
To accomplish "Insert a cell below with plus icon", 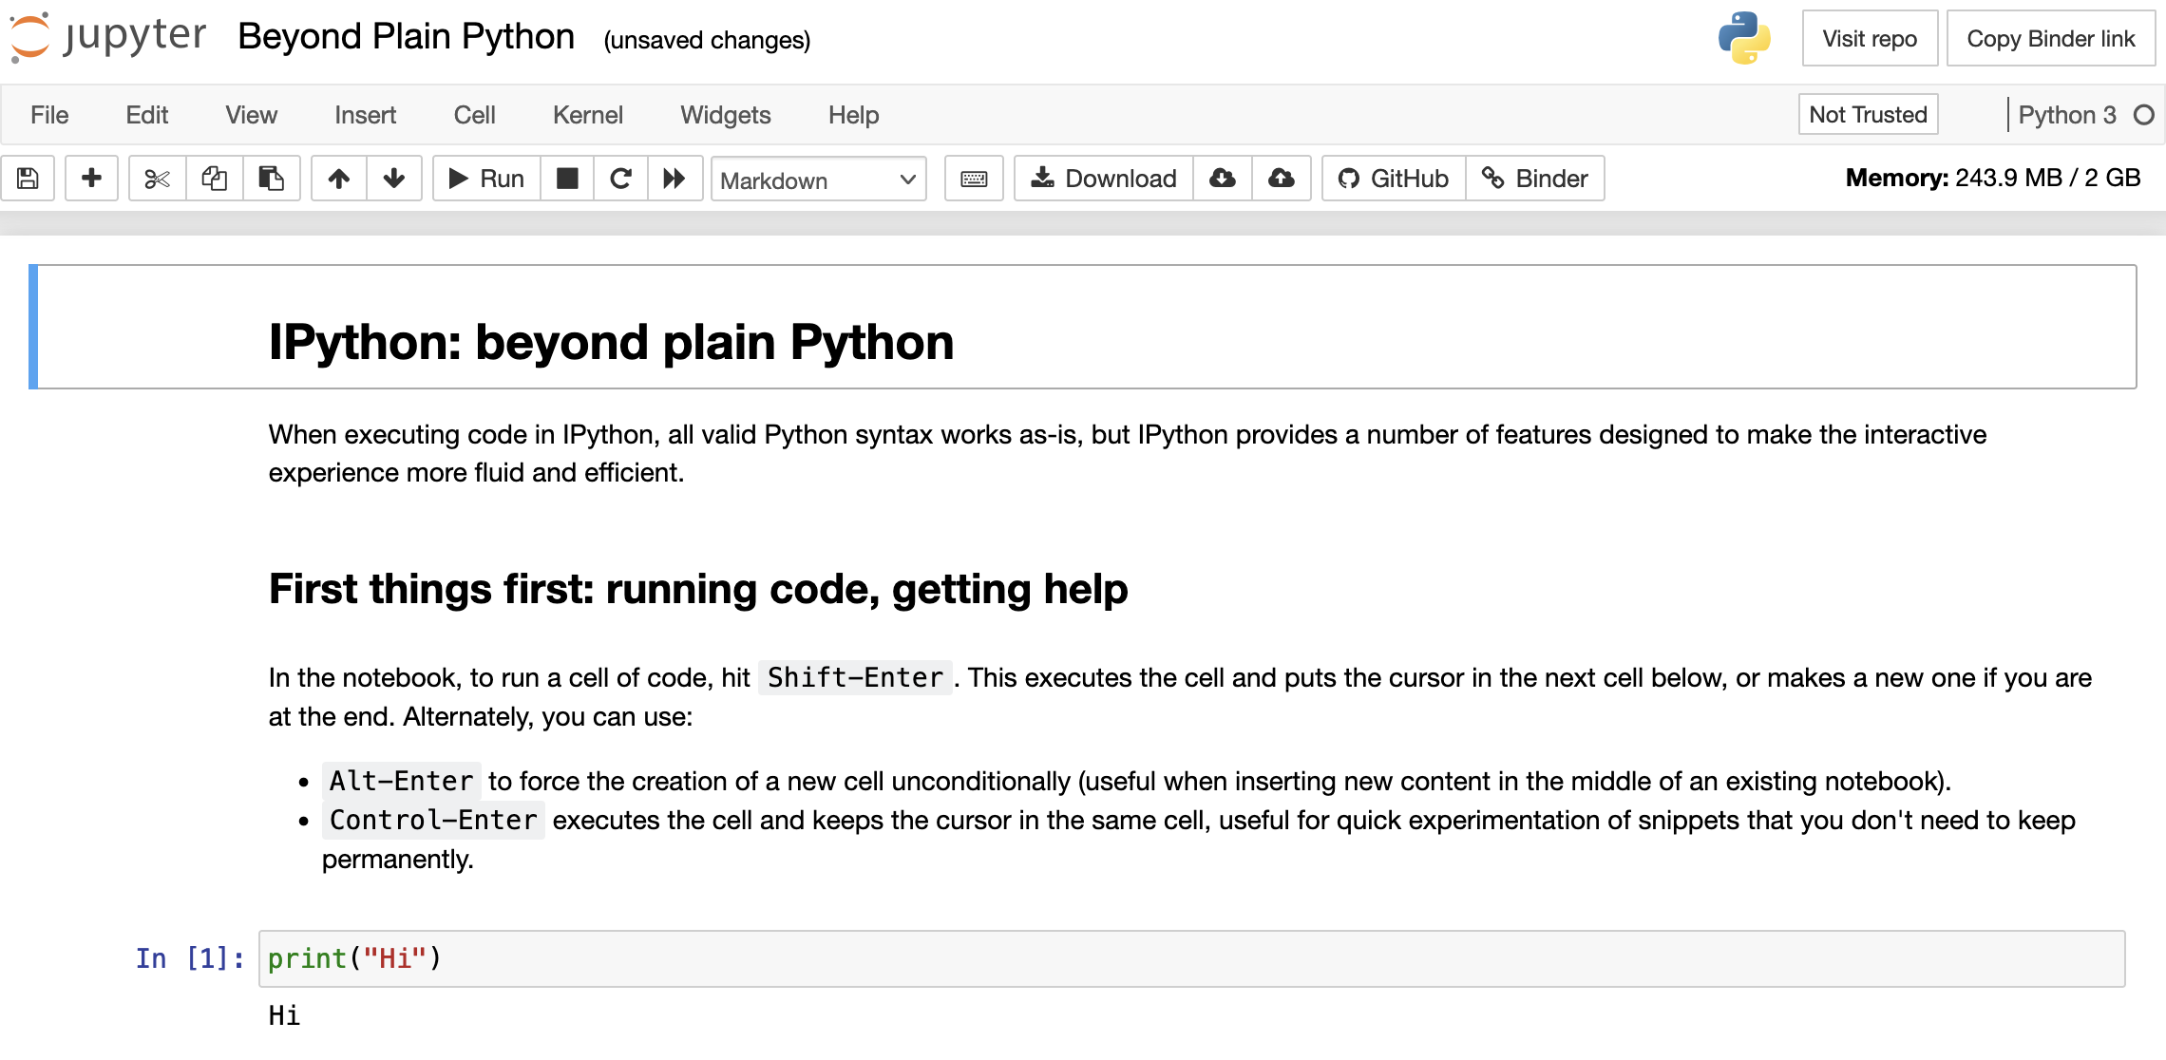I will click(91, 179).
